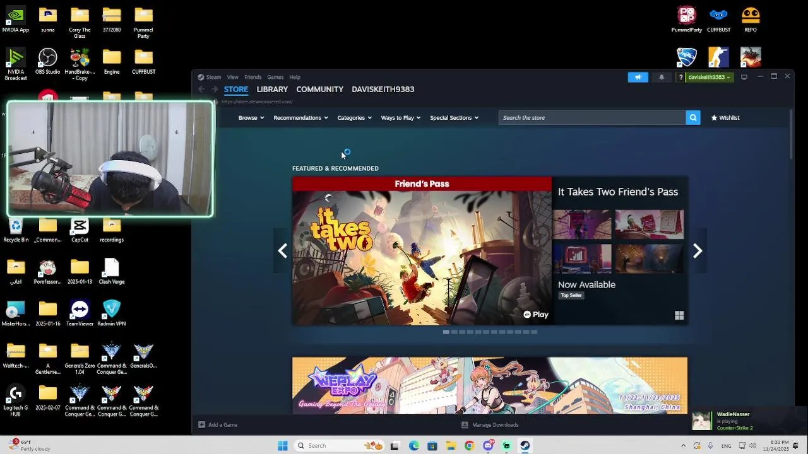Select HandBrake Copy desktop icon
Viewport: 808px width, 454px height.
pyautogui.click(x=80, y=64)
